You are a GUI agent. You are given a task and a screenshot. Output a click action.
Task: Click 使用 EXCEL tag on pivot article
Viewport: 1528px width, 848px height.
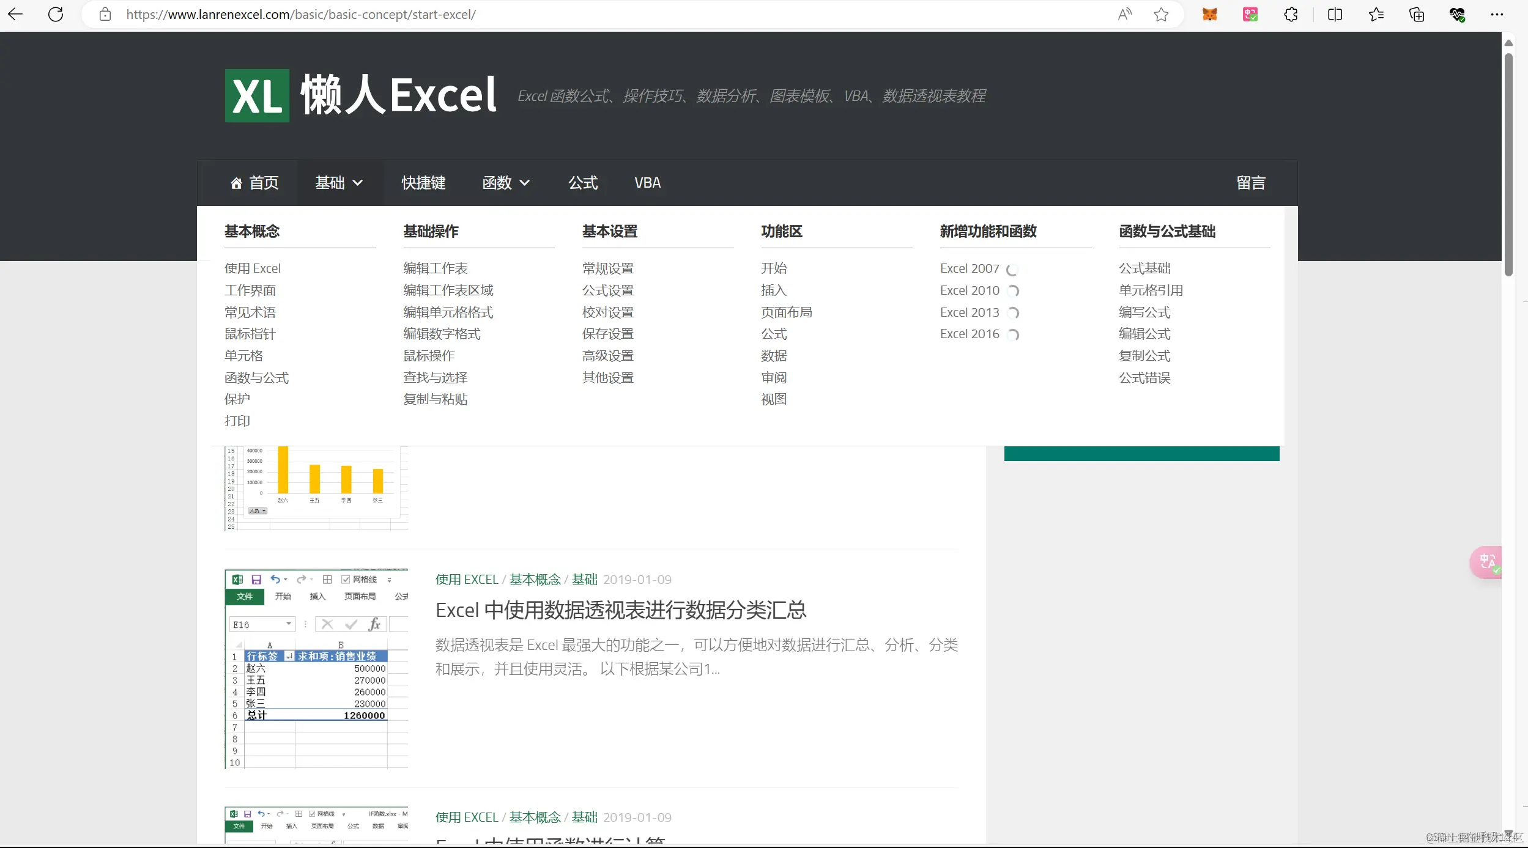click(467, 580)
